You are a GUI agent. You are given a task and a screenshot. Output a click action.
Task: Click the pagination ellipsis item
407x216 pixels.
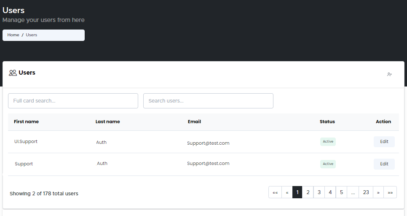(353, 192)
